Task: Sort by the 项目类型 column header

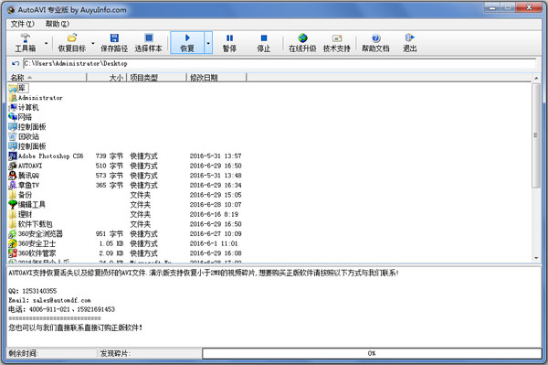Action: pyautogui.click(x=156, y=78)
